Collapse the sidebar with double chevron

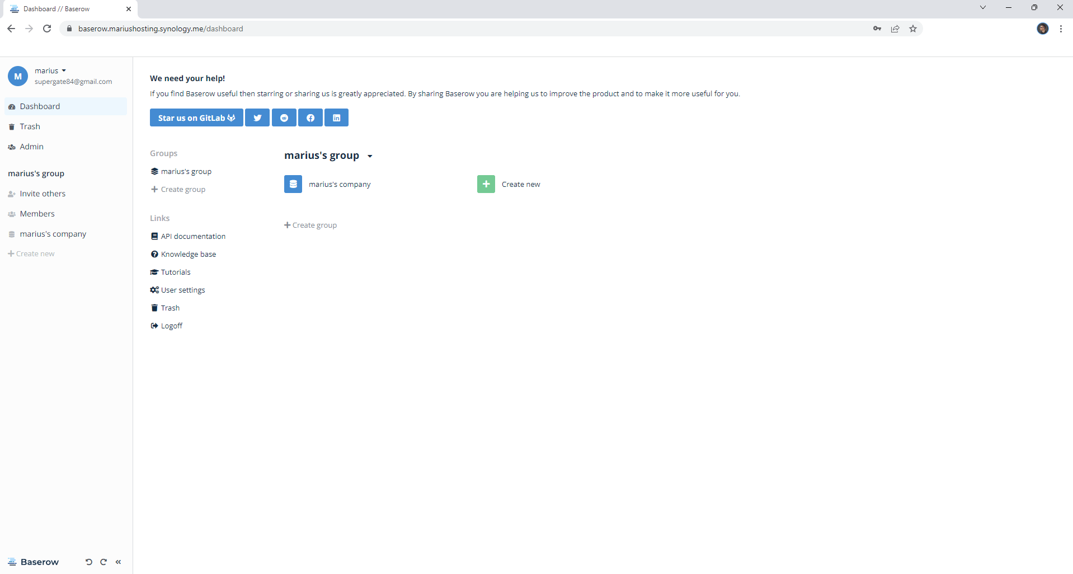click(x=118, y=562)
